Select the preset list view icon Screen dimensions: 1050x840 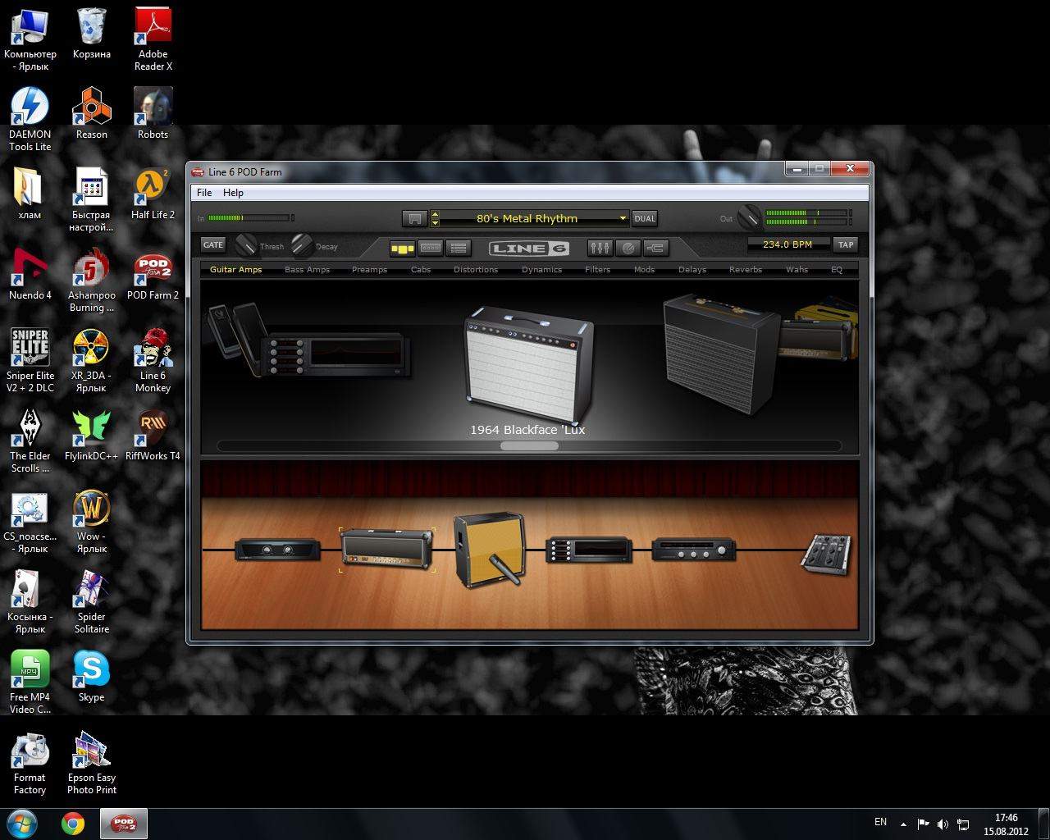pyautogui.click(x=459, y=248)
